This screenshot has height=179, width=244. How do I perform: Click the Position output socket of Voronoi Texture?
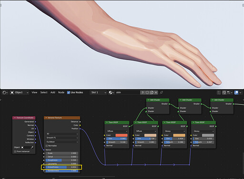(80, 129)
